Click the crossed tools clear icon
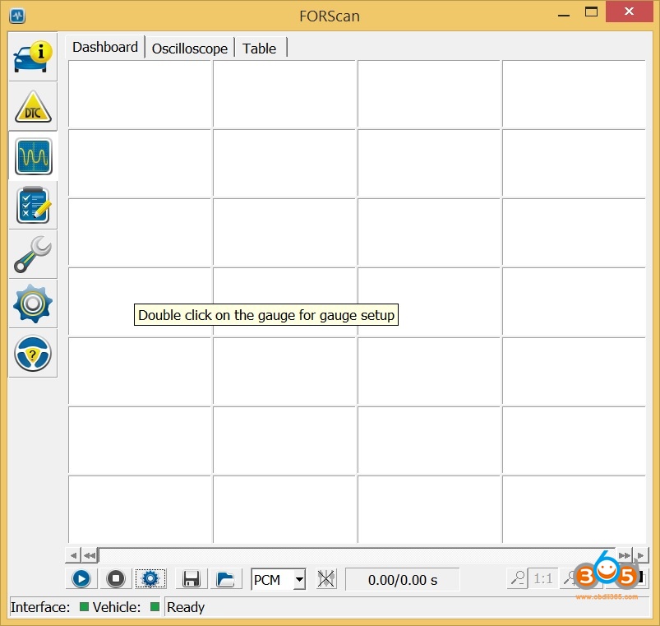Viewport: 660px width, 626px height. click(326, 579)
